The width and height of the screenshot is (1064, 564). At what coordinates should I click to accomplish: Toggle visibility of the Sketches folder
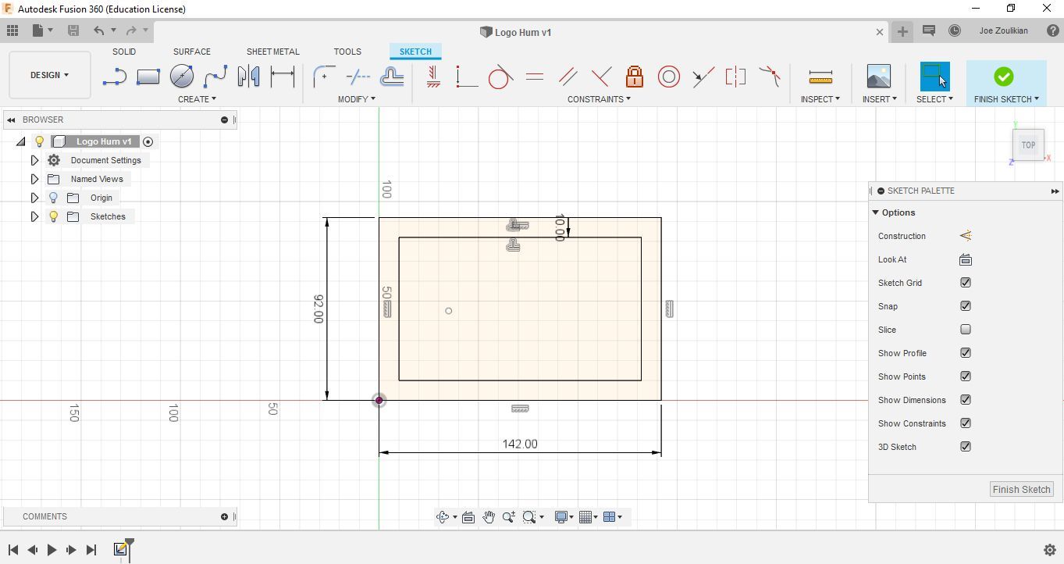pos(53,216)
